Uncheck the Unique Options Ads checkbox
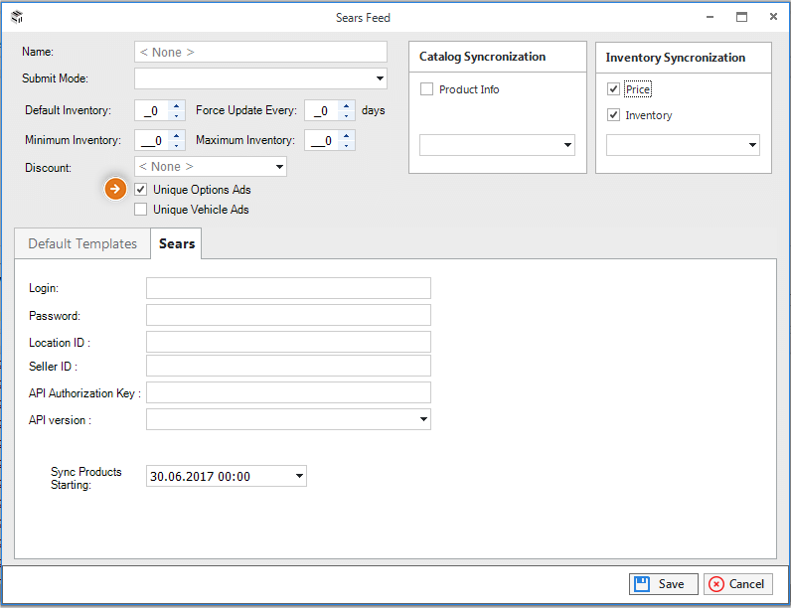Image resolution: width=791 pixels, height=608 pixels. click(x=141, y=190)
